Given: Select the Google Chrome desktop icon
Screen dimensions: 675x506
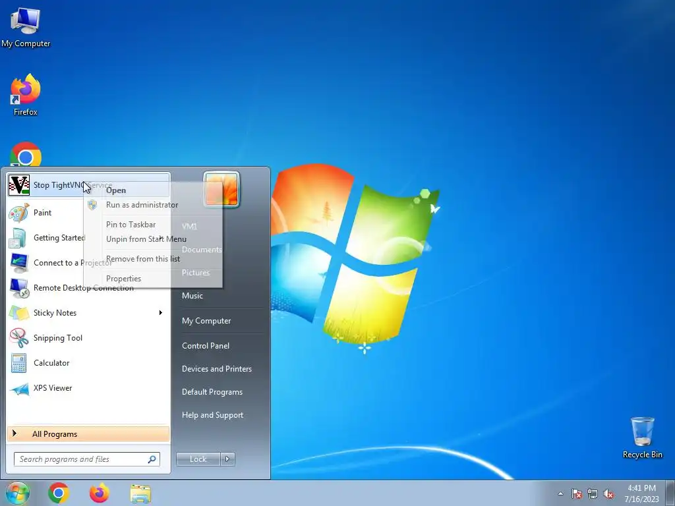Looking at the screenshot, I should (26, 154).
